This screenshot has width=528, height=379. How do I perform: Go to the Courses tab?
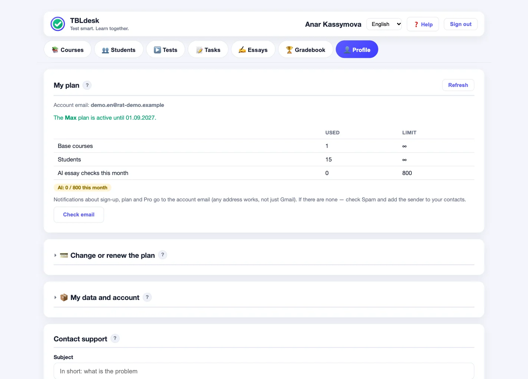point(68,50)
